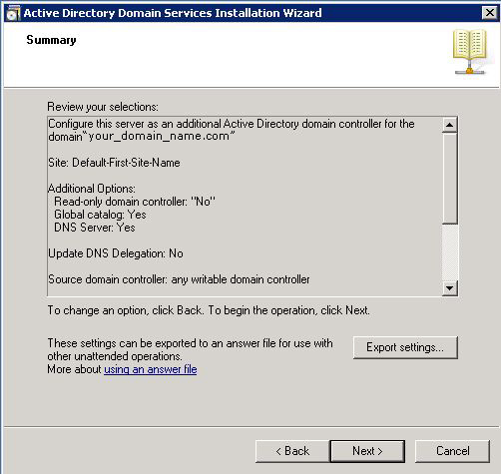Go back with the Back button

[x=292, y=451]
